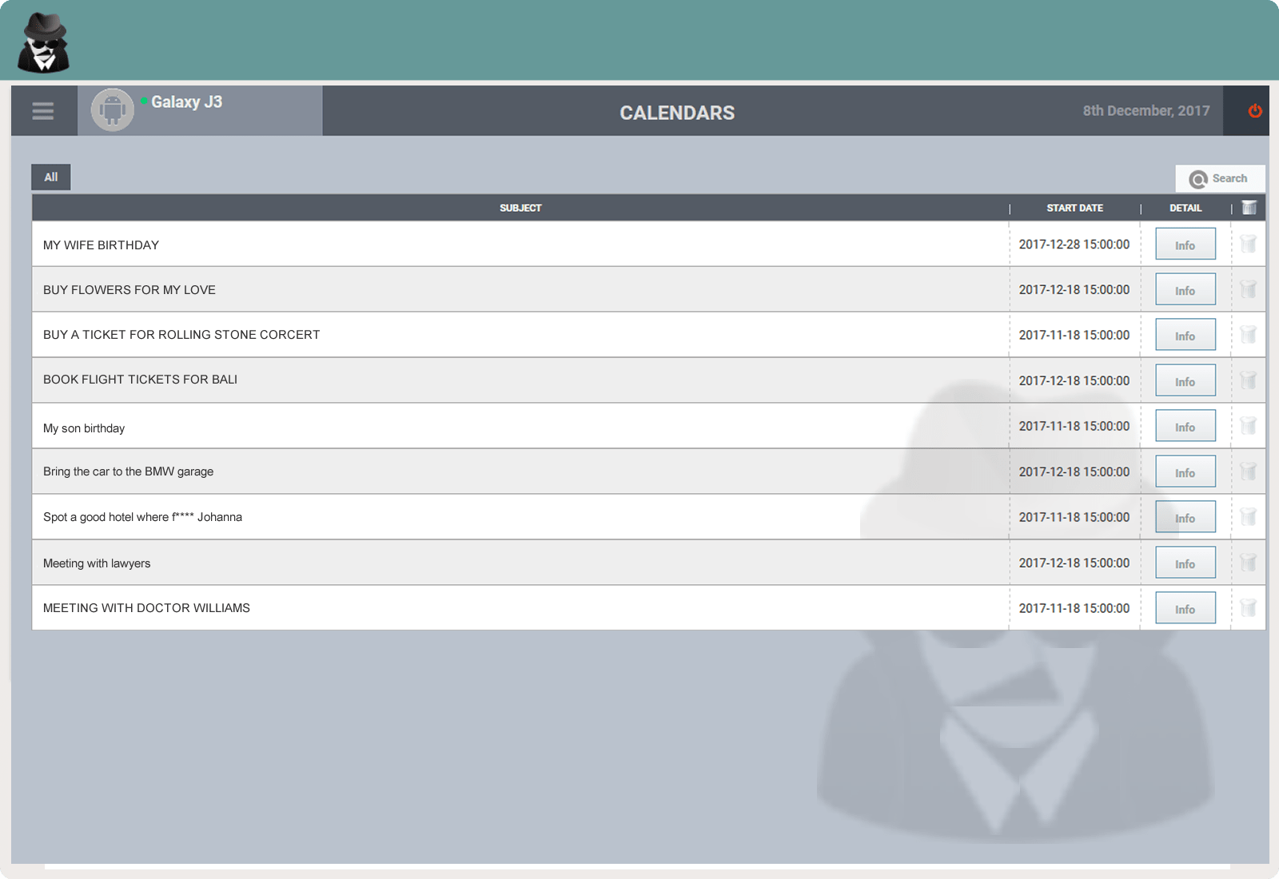Remove the My son birthday event
The width and height of the screenshot is (1279, 879).
point(1249,426)
